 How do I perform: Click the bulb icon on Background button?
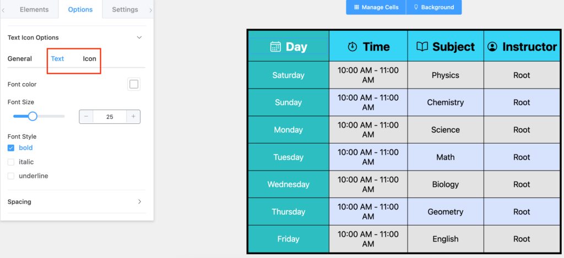point(416,7)
